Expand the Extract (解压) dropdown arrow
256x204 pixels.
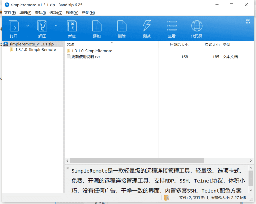pyautogui.click(x=56, y=26)
